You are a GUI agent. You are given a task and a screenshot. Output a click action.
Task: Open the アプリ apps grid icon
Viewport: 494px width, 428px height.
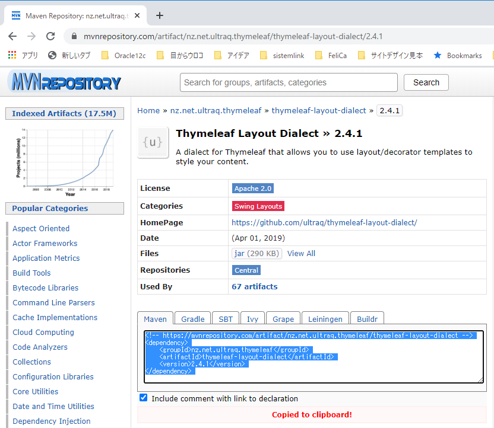12,55
